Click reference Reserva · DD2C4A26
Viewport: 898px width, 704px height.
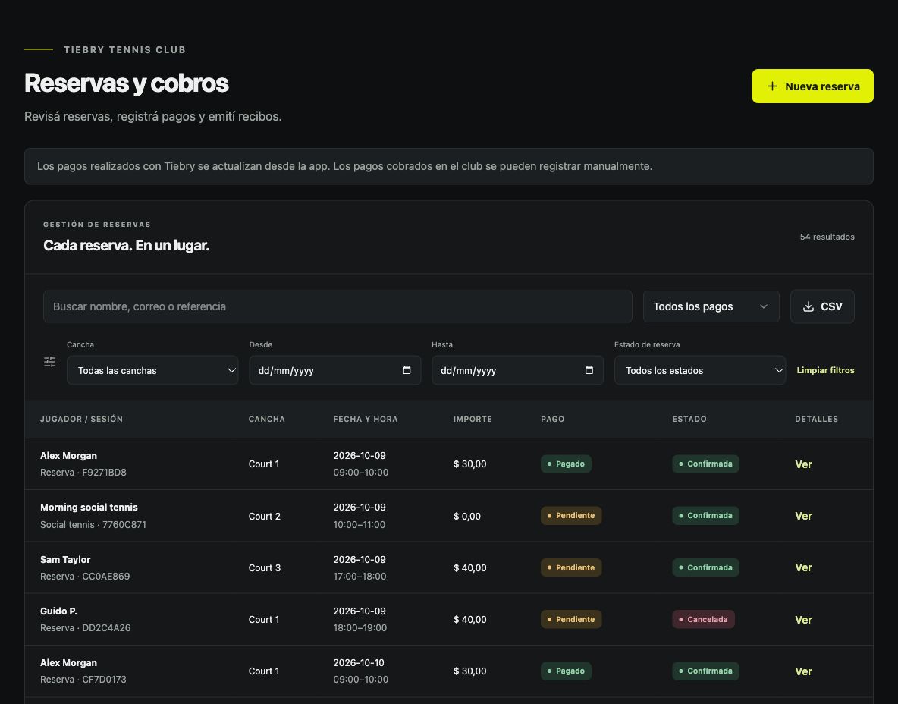click(86, 628)
